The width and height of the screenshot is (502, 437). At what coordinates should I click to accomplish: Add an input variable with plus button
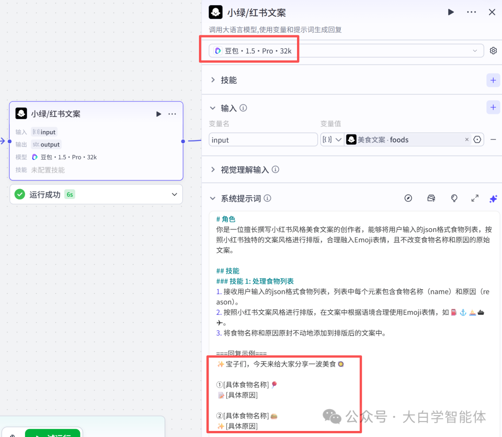pyautogui.click(x=493, y=107)
